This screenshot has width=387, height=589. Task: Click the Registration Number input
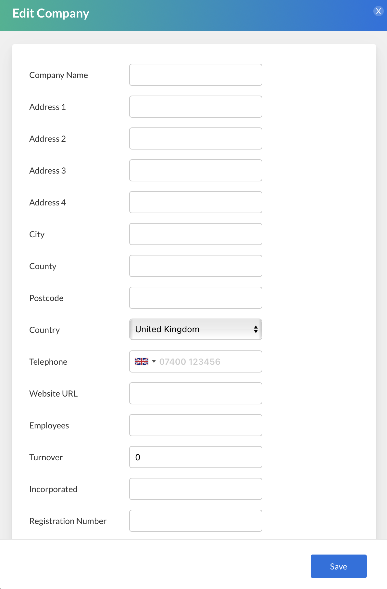tap(195, 521)
